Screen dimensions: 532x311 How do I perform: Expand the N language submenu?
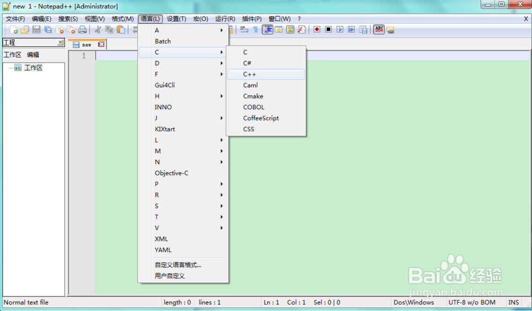183,162
